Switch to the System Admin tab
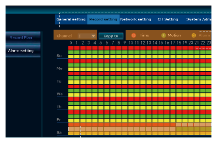 (x=199, y=19)
